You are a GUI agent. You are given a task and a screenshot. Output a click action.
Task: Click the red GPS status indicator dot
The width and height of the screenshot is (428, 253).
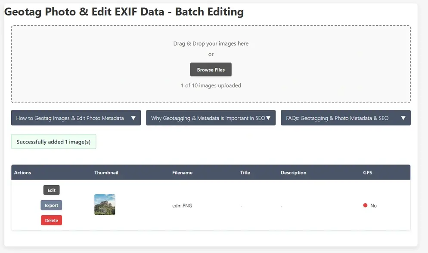366,205
